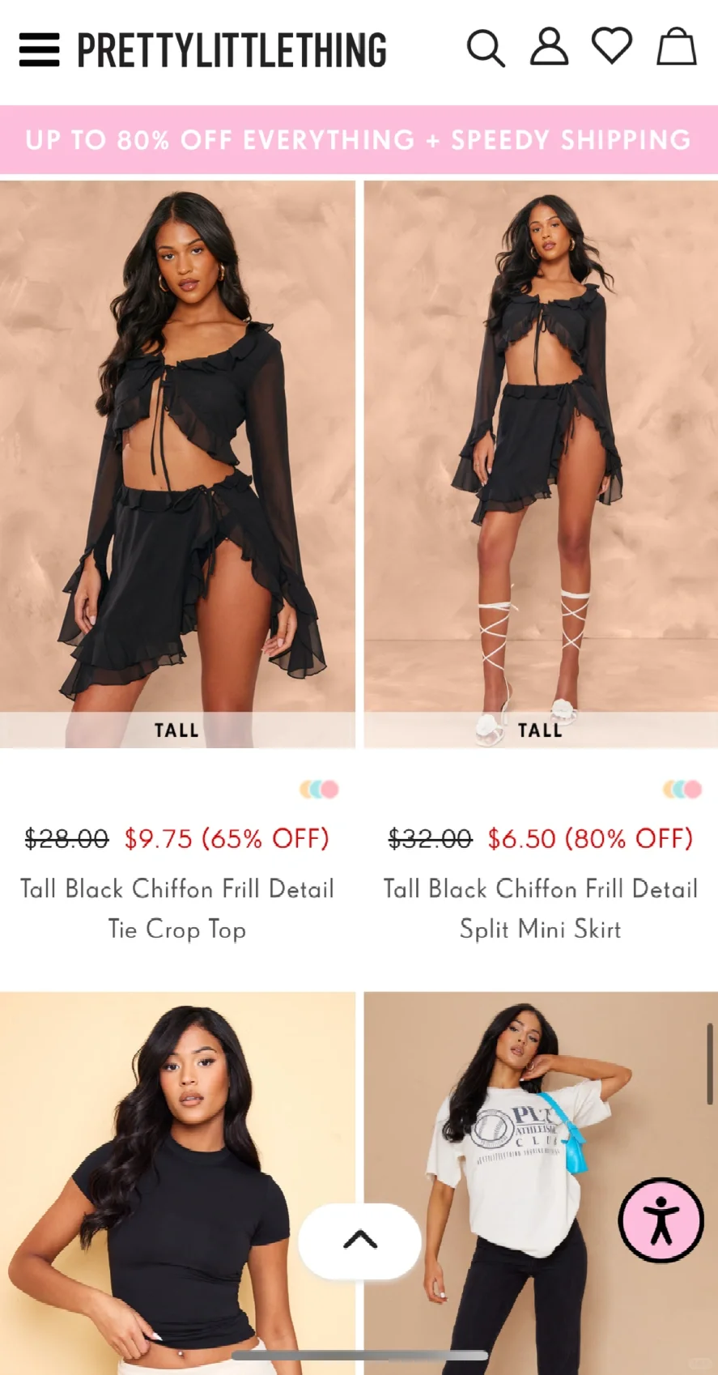718x1375 pixels.
Task: Open the hamburger navigation menu
Action: (x=40, y=49)
